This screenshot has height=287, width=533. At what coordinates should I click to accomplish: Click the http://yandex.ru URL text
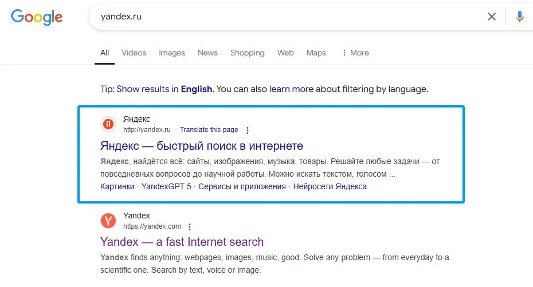pyautogui.click(x=147, y=130)
